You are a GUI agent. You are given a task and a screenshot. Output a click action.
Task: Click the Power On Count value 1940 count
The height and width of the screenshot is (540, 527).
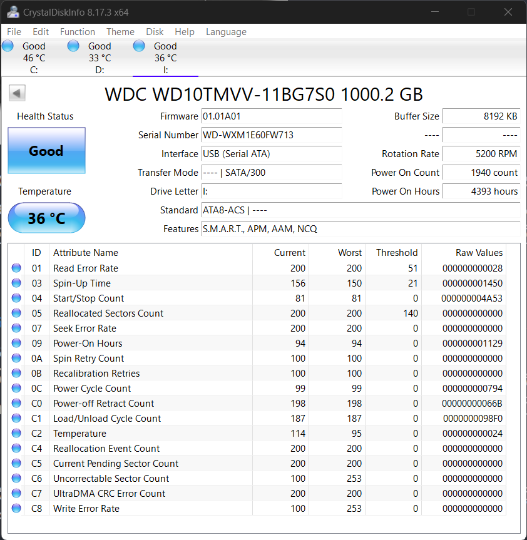(481, 172)
